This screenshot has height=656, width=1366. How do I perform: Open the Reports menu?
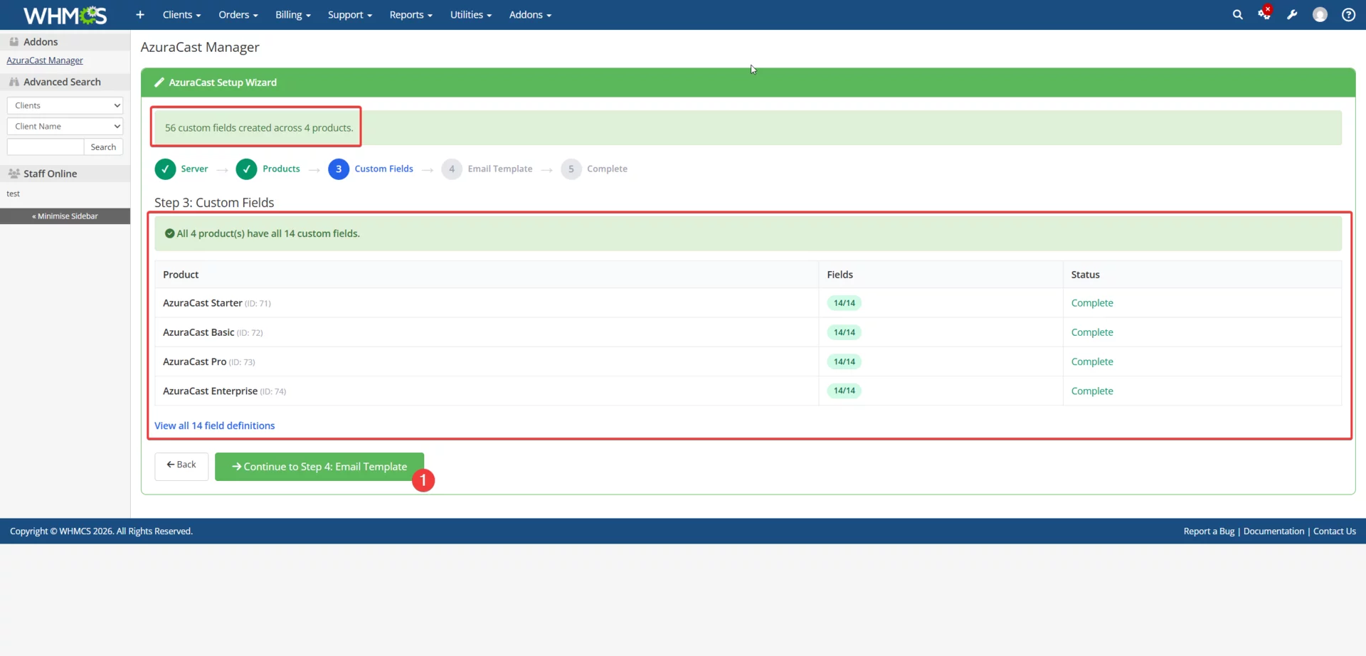coord(411,14)
